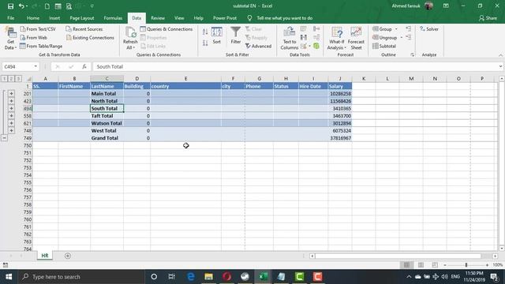Screen dimensions: 505x284
Task: Switch to the Insert tab
Action: click(54, 18)
